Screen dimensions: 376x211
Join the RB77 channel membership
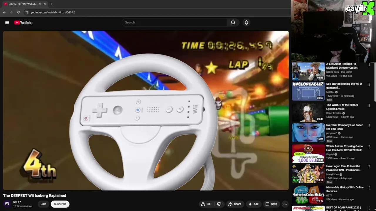coord(43,204)
